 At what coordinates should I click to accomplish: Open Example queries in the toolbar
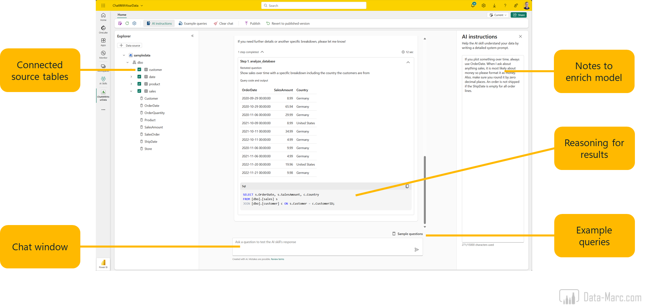(x=193, y=24)
